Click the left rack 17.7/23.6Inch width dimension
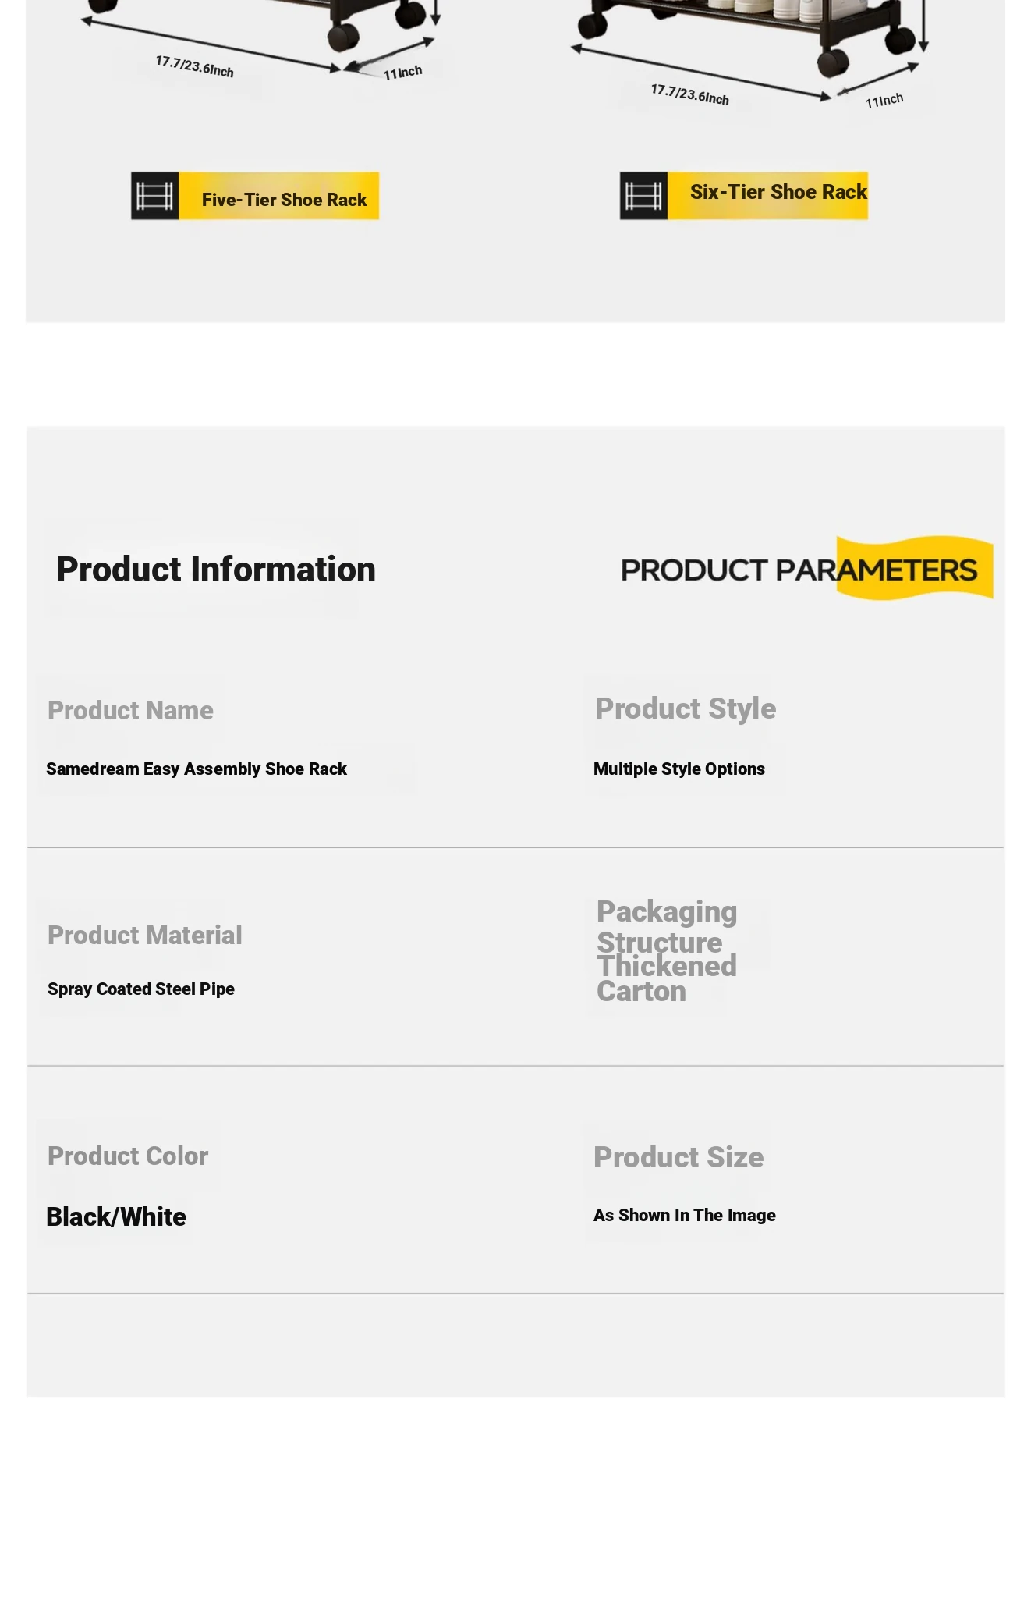Image resolution: width=1031 pixels, height=1598 pixels. click(194, 66)
